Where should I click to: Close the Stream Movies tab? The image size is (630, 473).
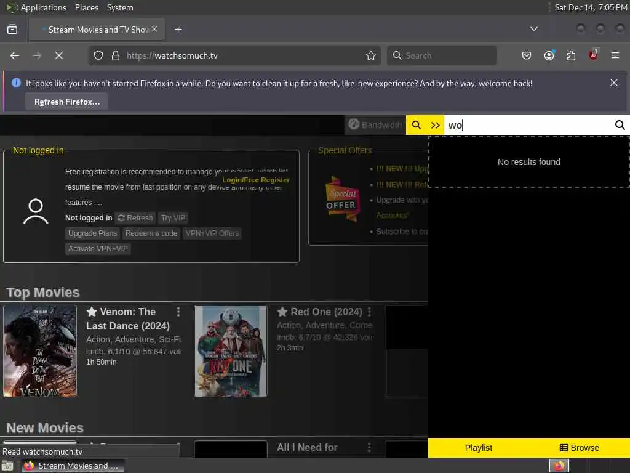pyautogui.click(x=154, y=30)
